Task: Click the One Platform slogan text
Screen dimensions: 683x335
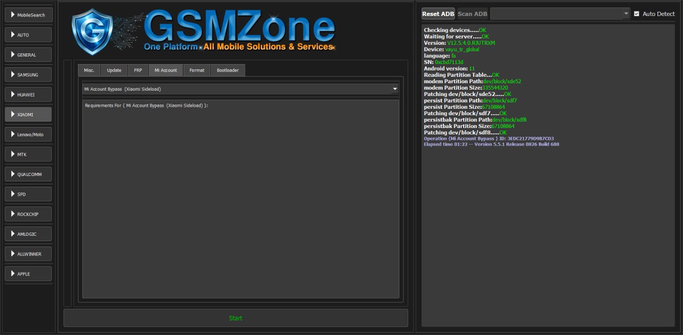Action: (239, 47)
